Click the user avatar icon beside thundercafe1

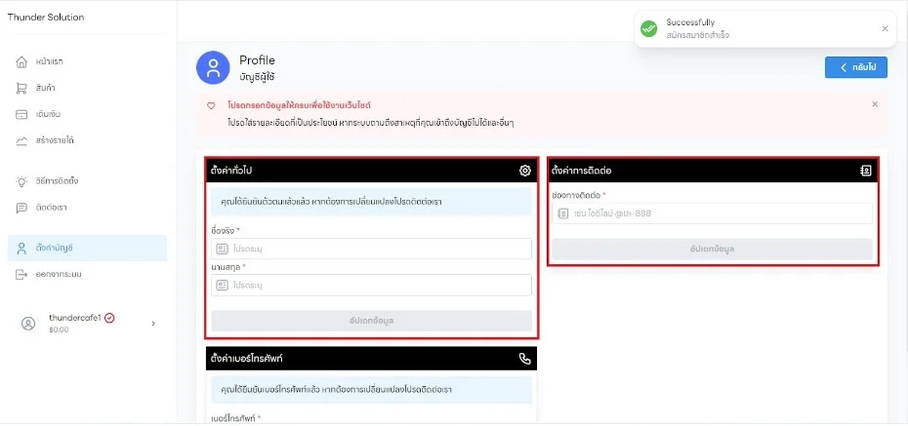pos(28,324)
